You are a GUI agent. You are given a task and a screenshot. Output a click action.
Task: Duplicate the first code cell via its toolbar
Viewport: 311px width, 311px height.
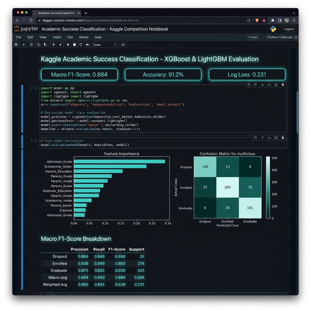249,85
